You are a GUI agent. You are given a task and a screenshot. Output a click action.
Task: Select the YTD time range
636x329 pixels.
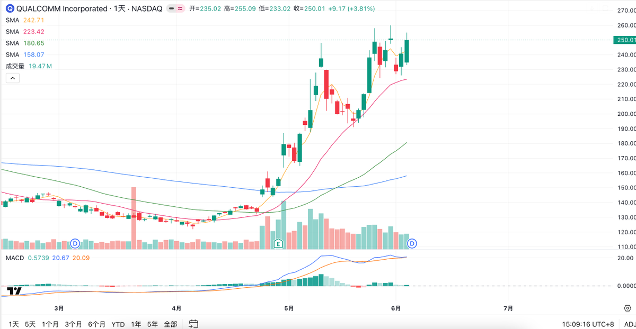pyautogui.click(x=118, y=324)
